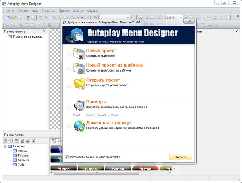Select the magnifier zoom tool
Screen dimensions: 242x183
[x=13, y=25]
